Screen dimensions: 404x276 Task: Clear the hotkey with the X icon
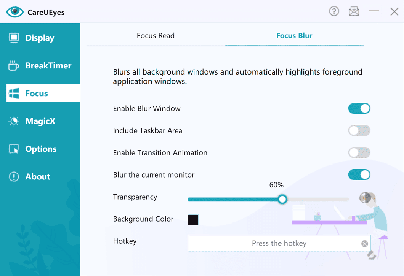364,244
